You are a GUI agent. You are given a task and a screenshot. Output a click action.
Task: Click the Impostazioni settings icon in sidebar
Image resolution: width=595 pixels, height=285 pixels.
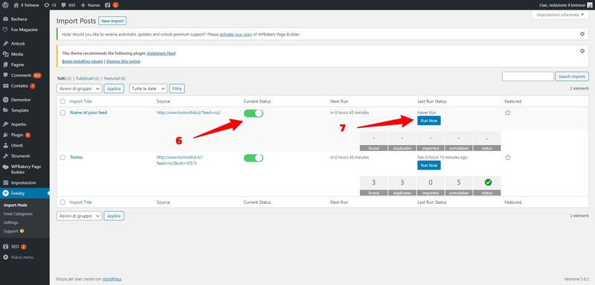[5, 182]
